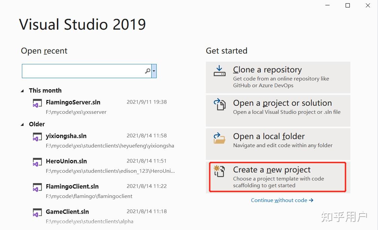Click the path F:\mycode\yxs\studentclients\alpha
Screen dimensions: 378x230
(x=89, y=222)
